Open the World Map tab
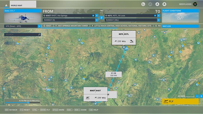Image resolution: width=203 pixels, height=114 pixels. 23,4
